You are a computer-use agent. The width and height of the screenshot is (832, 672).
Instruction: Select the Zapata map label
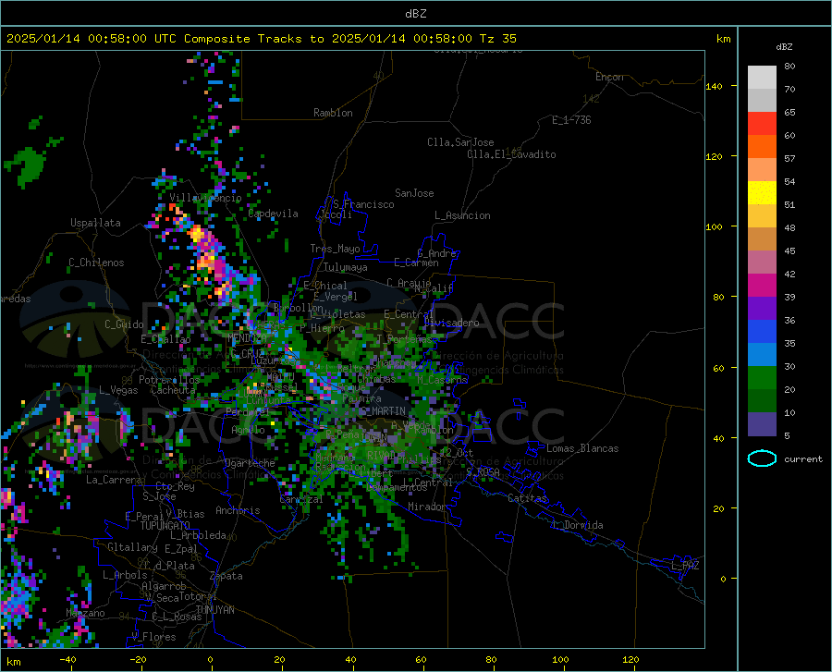point(226,576)
